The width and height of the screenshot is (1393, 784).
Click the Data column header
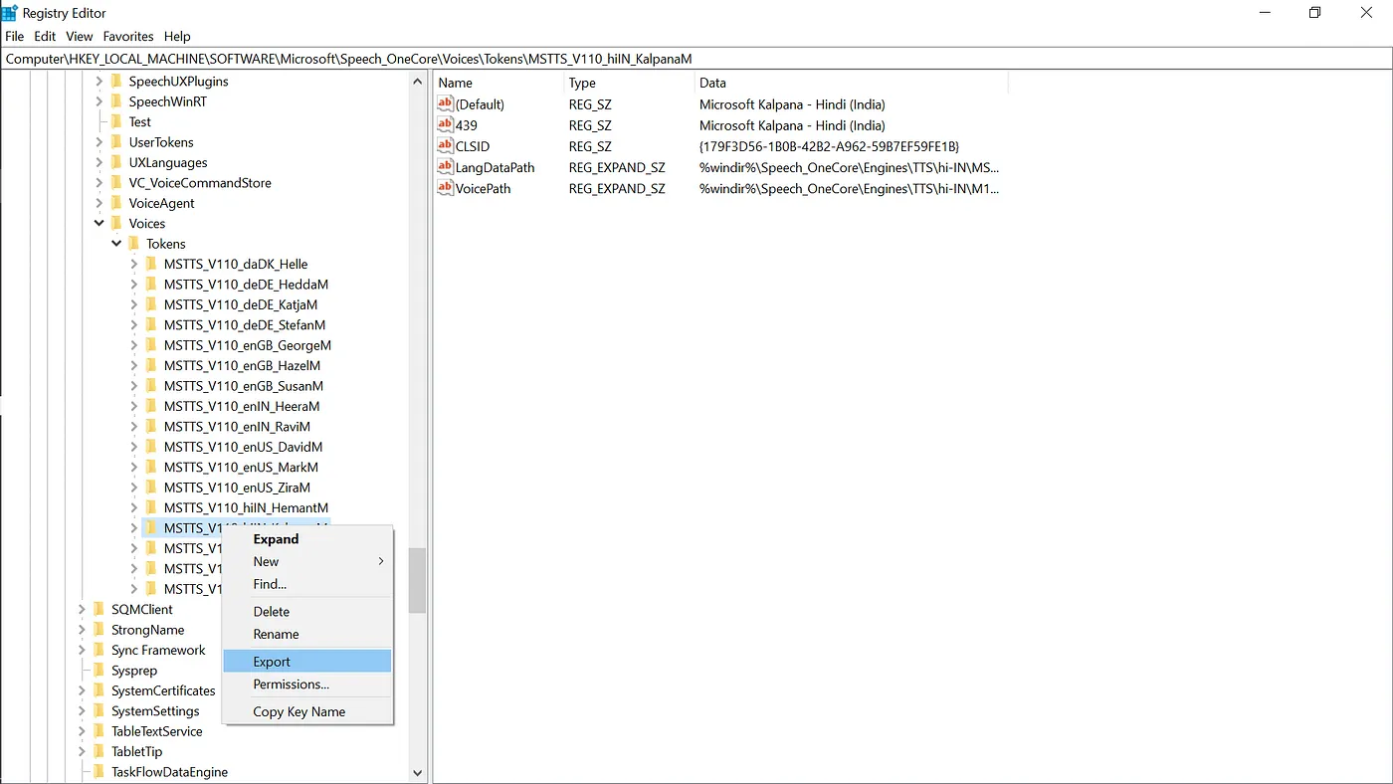pyautogui.click(x=712, y=83)
